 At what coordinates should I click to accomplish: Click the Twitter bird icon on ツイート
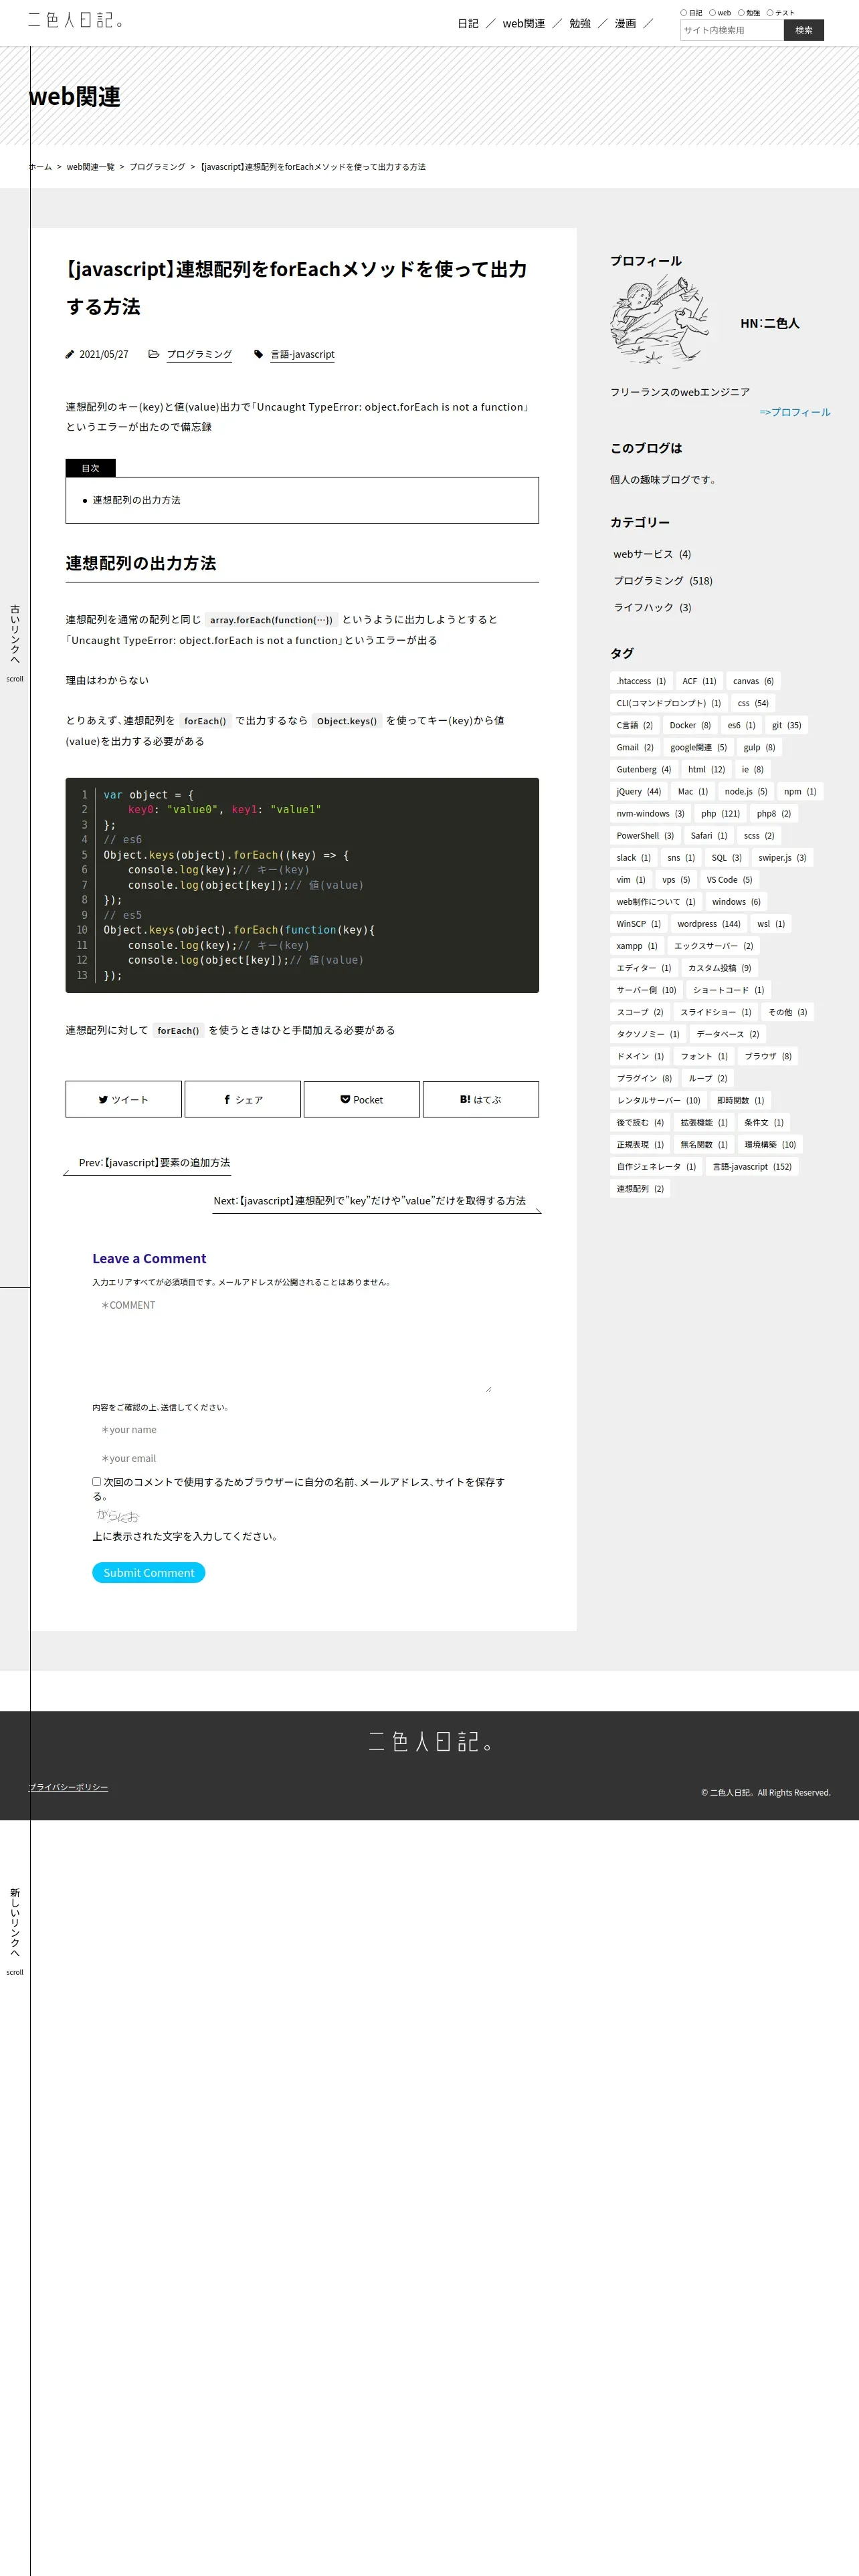(103, 1099)
